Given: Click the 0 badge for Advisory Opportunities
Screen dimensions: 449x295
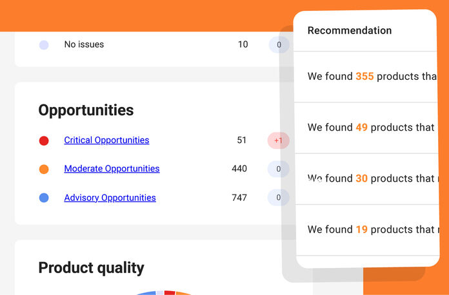Looking at the screenshot, I should (278, 198).
